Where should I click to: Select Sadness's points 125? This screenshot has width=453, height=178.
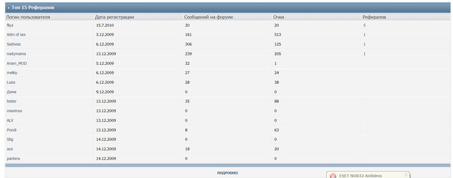(x=278, y=44)
